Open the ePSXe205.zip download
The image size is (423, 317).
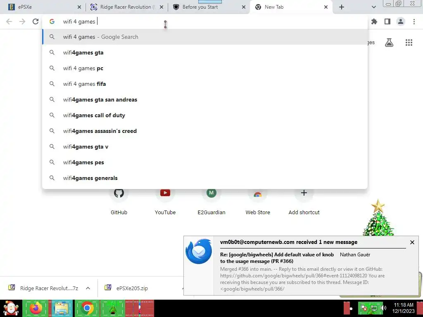pyautogui.click(x=127, y=288)
